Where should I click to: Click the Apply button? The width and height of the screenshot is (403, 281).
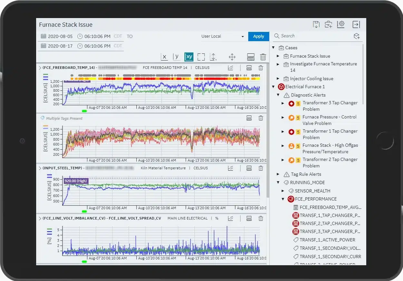(259, 36)
